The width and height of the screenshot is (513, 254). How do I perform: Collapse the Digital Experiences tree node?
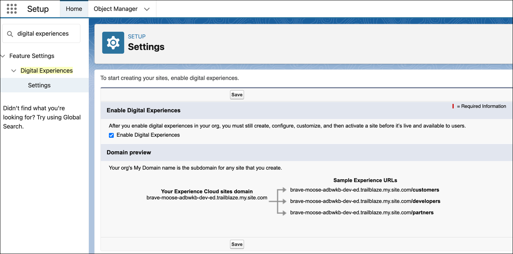(x=14, y=71)
